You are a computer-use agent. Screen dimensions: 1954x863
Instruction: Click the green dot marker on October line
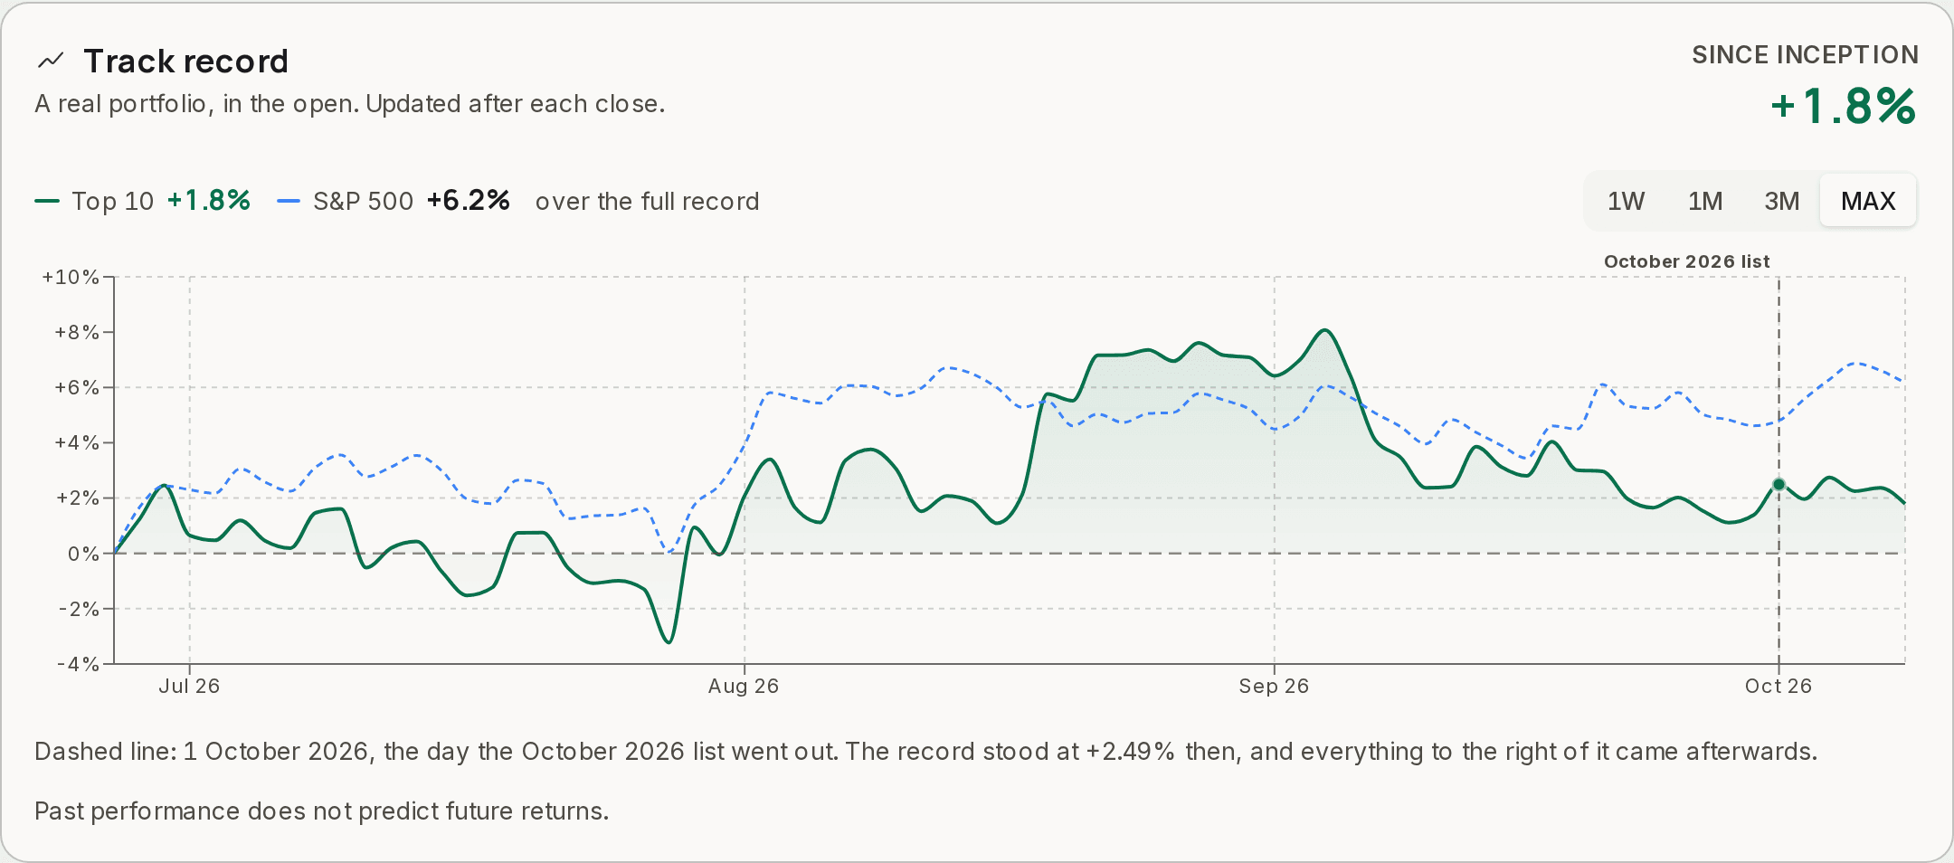[x=1779, y=485]
